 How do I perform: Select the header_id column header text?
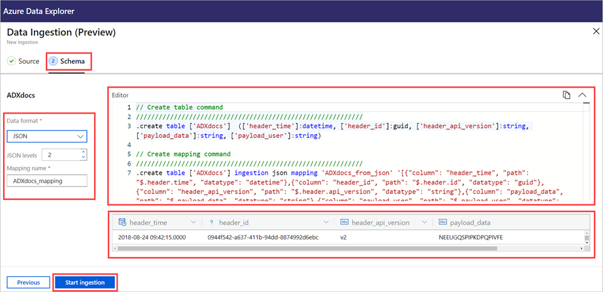234,222
